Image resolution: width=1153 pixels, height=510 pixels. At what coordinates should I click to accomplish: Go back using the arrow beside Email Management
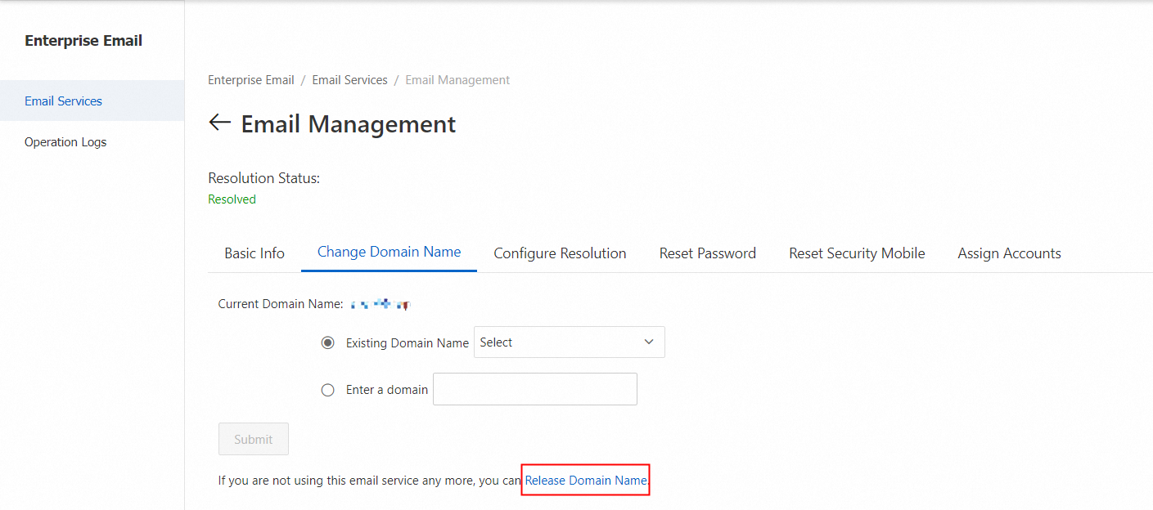point(219,123)
